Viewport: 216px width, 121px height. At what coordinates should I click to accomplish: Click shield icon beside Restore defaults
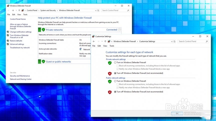click(x=8, y=41)
